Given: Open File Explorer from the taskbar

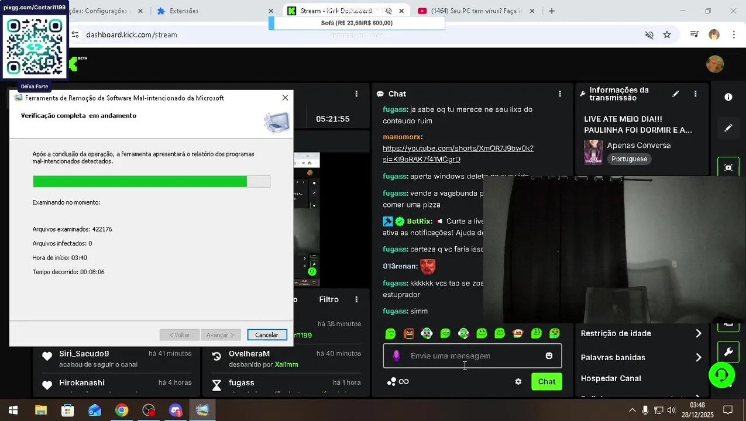Looking at the screenshot, I should (x=40, y=410).
